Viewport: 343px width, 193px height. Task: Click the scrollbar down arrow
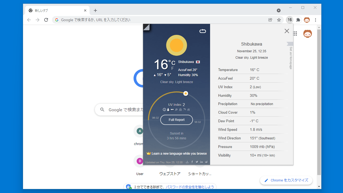click(x=319, y=187)
